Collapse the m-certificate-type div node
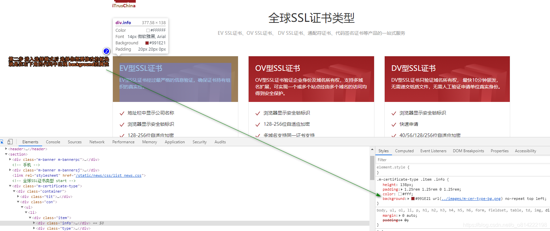 click(x=10, y=186)
